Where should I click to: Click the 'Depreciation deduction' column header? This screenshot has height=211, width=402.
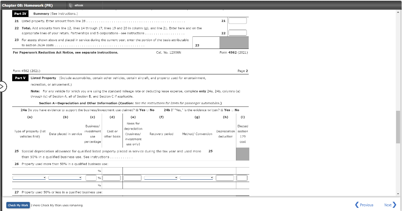[225, 134]
